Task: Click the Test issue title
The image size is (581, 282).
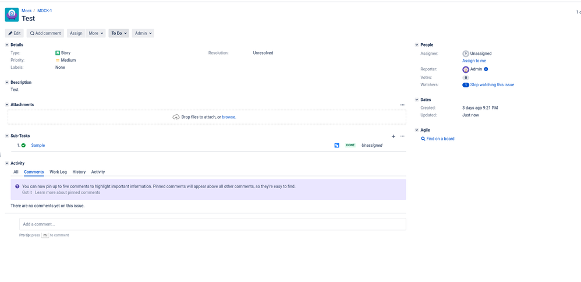Action: (28, 18)
